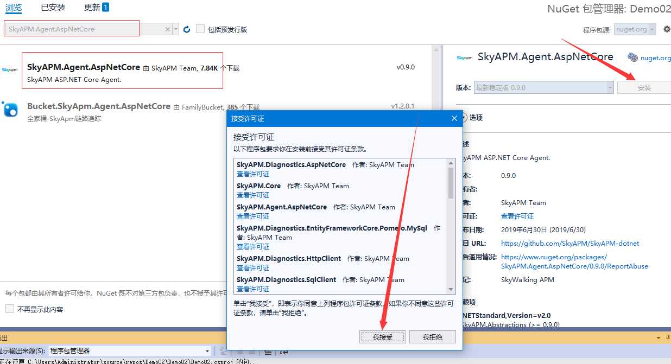Screen dimensions: 671x364
Task: Click the I Decline button
Action: pyautogui.click(x=432, y=337)
